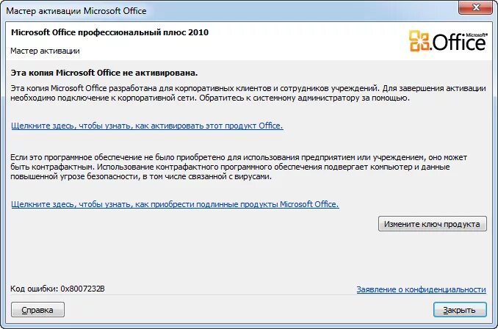Click the paragraph about corporate clients and network
This screenshot has width=498, height=329.
click(248, 93)
